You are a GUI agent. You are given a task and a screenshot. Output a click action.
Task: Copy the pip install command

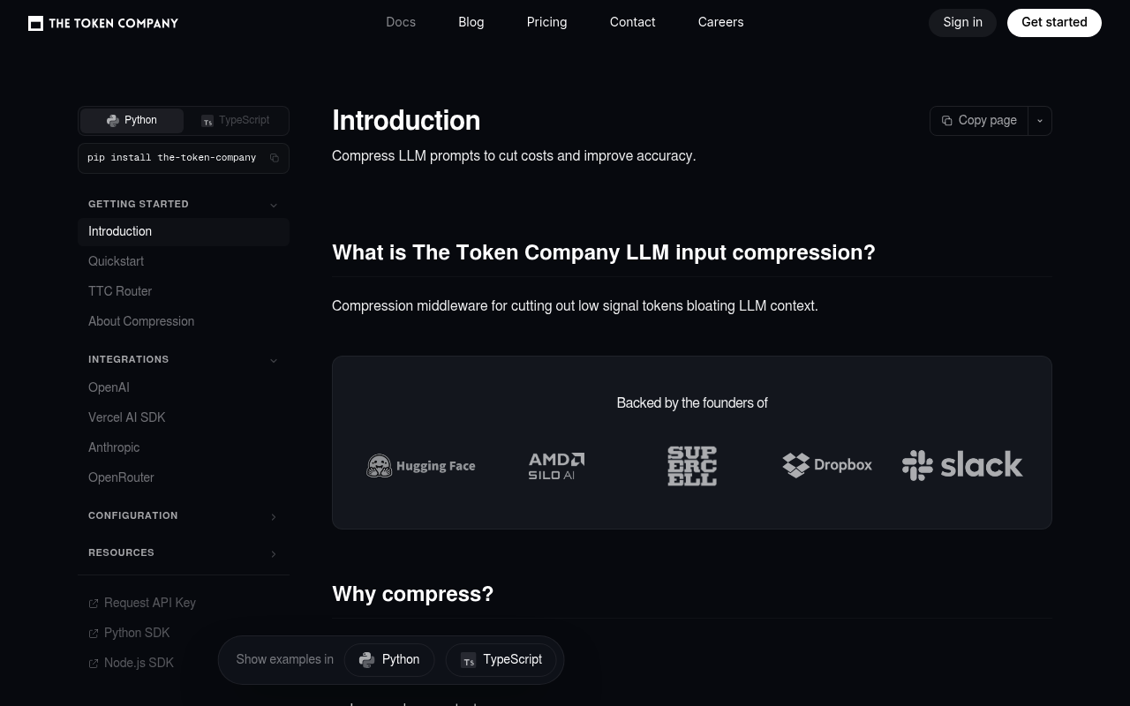pyautogui.click(x=275, y=158)
